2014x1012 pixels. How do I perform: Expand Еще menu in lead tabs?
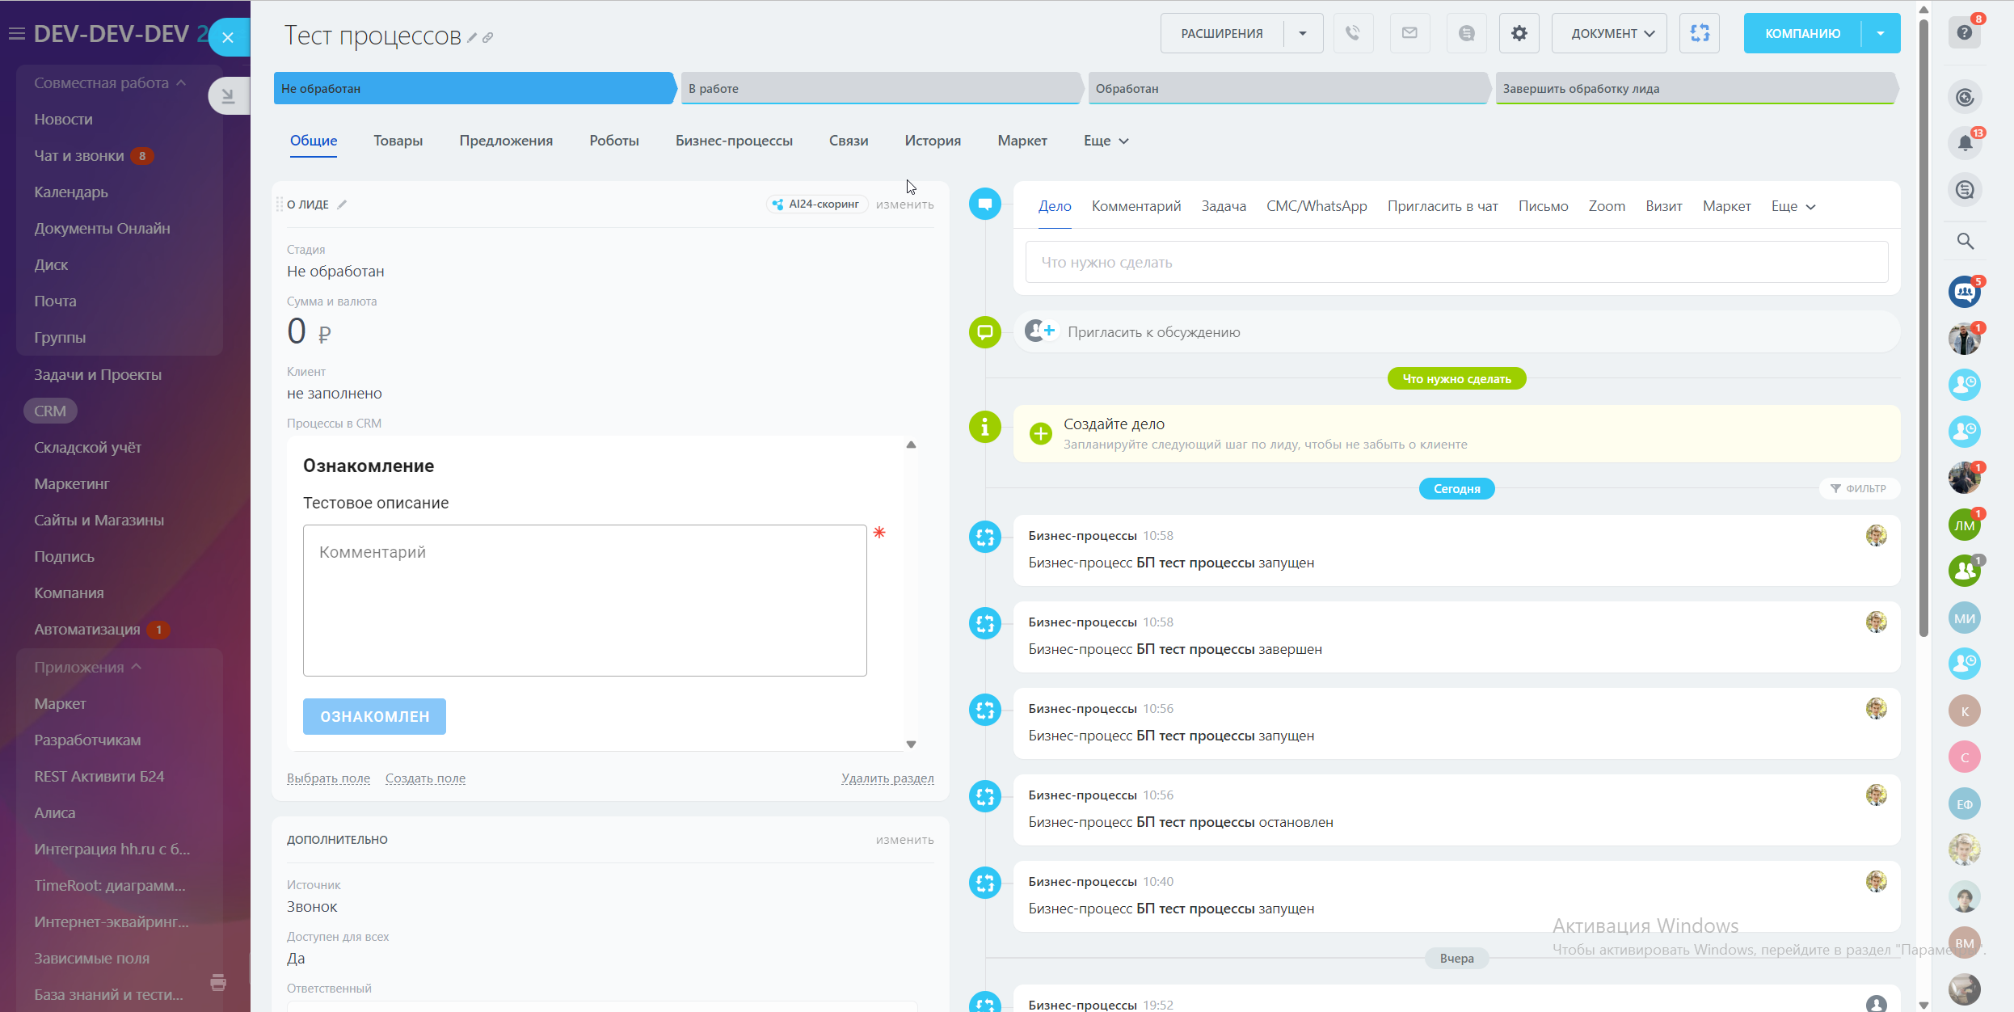point(1106,141)
